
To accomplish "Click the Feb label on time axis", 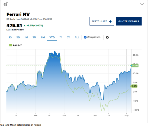I will pyautogui.click(x=36, y=115).
